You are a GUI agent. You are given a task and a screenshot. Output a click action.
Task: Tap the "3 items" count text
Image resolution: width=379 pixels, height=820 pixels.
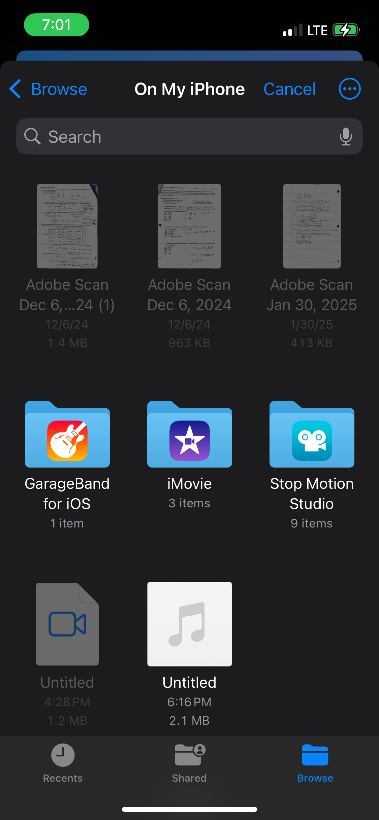189,503
